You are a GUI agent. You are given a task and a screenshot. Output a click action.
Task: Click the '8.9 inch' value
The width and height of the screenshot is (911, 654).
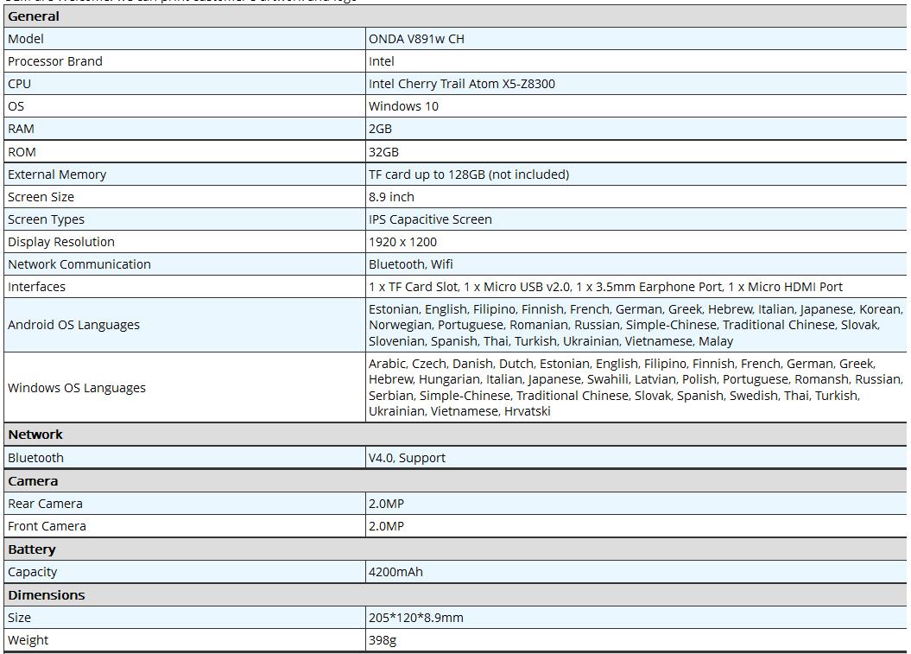391,197
